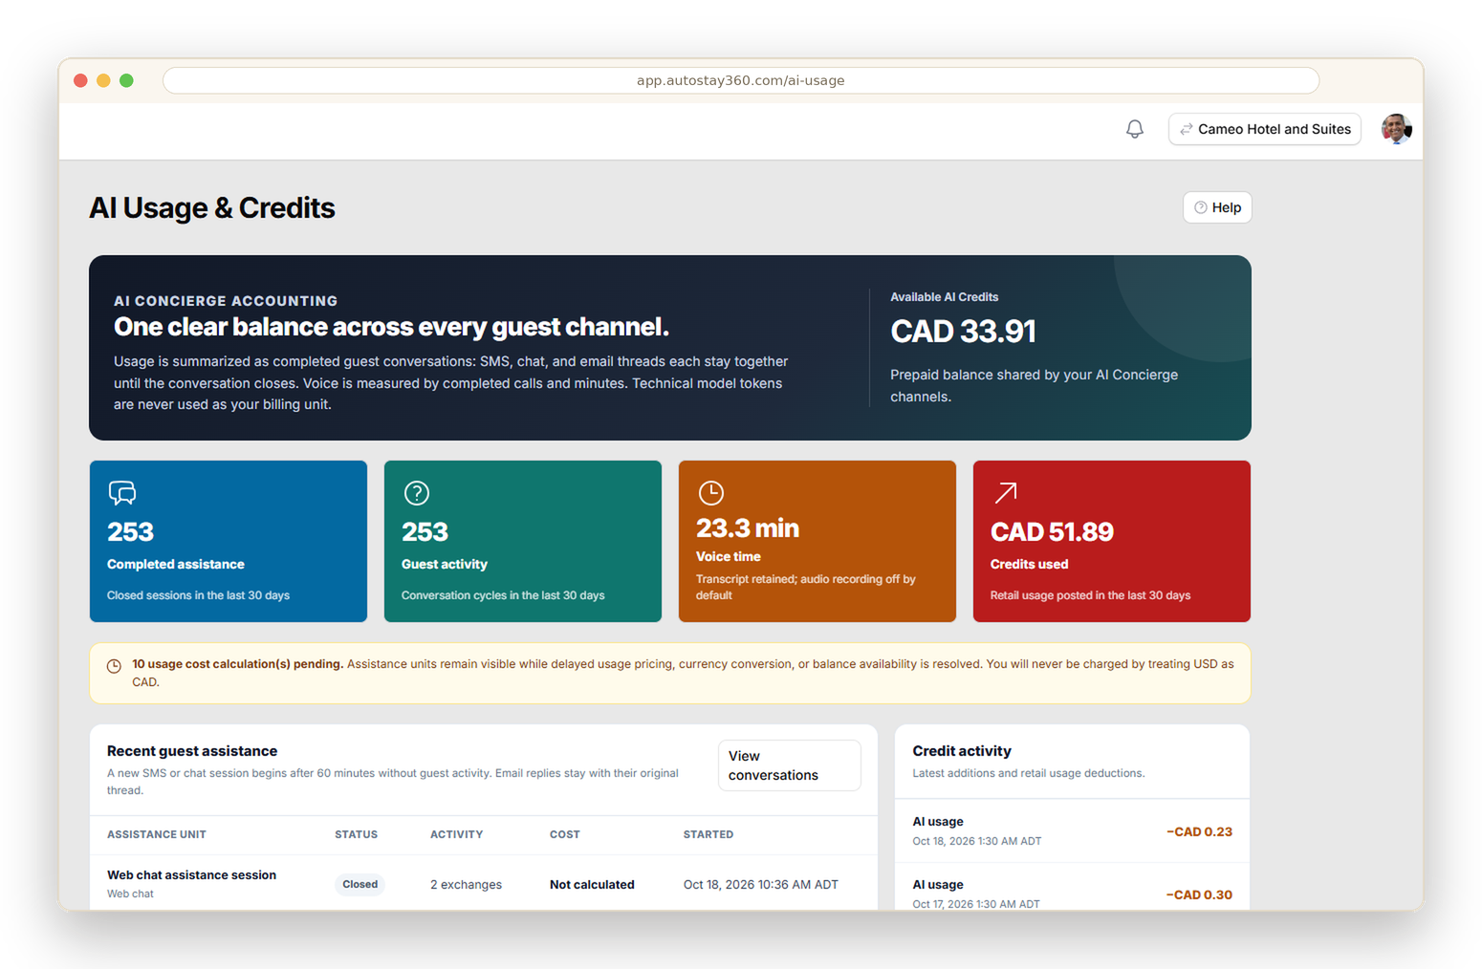Click the 2 exchanges activity cell

click(466, 885)
